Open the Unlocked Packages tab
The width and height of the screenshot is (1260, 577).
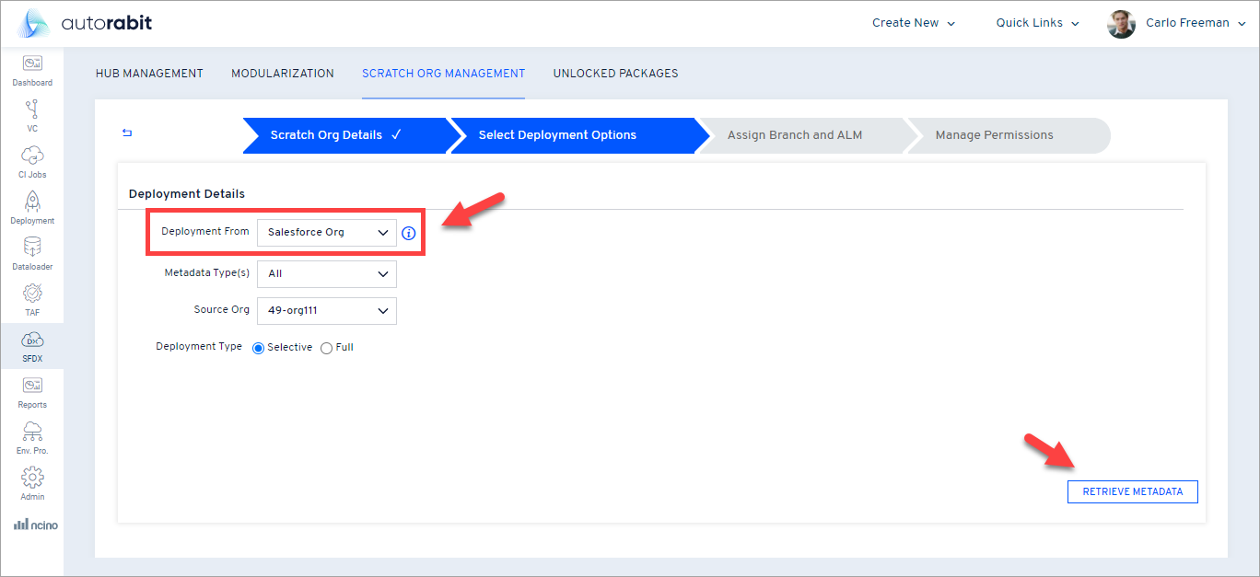click(x=615, y=73)
